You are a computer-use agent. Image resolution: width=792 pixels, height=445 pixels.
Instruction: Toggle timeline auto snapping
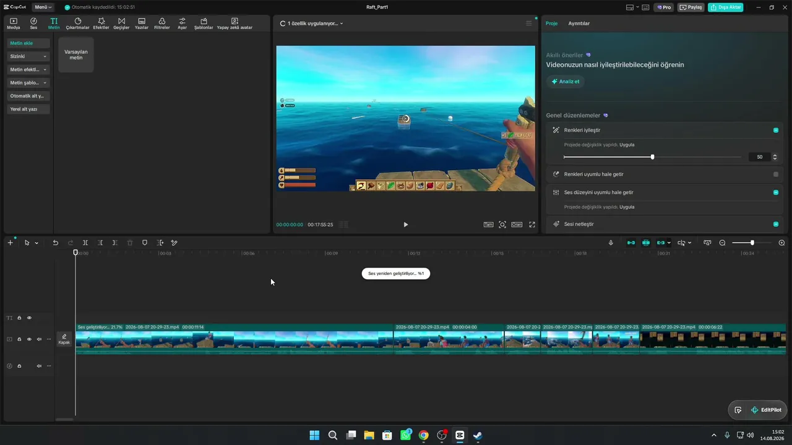(646, 243)
